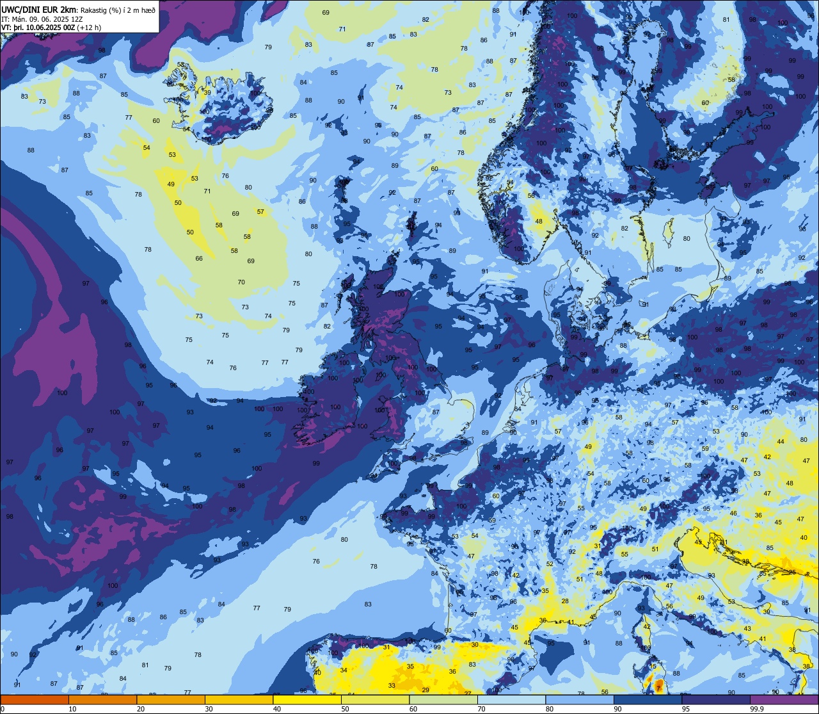The image size is (819, 714).
Task: Click the purple above-99.9% legend swatch
Action: pyautogui.click(x=784, y=699)
